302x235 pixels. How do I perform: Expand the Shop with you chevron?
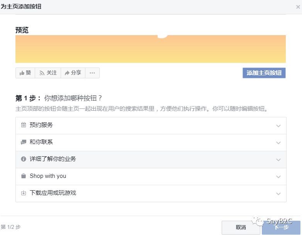pos(278,177)
